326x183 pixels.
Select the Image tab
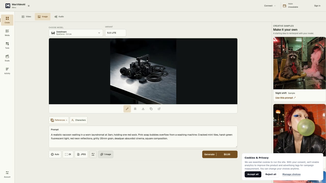(x=43, y=17)
